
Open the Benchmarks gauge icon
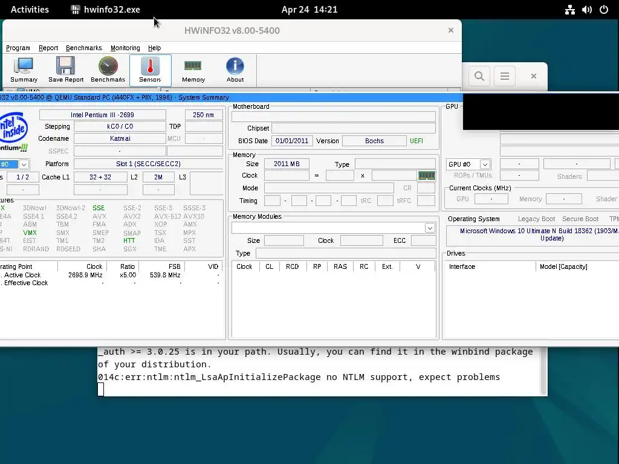tap(108, 70)
